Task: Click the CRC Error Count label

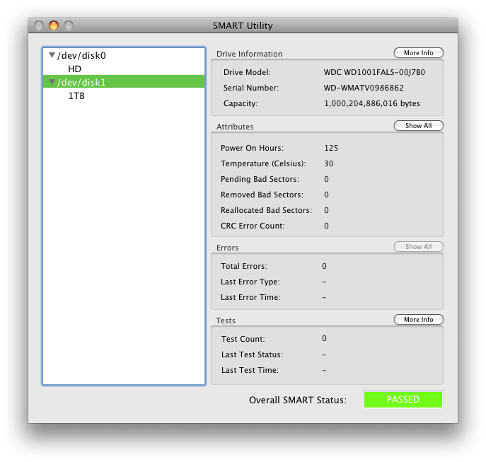Action: pyautogui.click(x=253, y=226)
